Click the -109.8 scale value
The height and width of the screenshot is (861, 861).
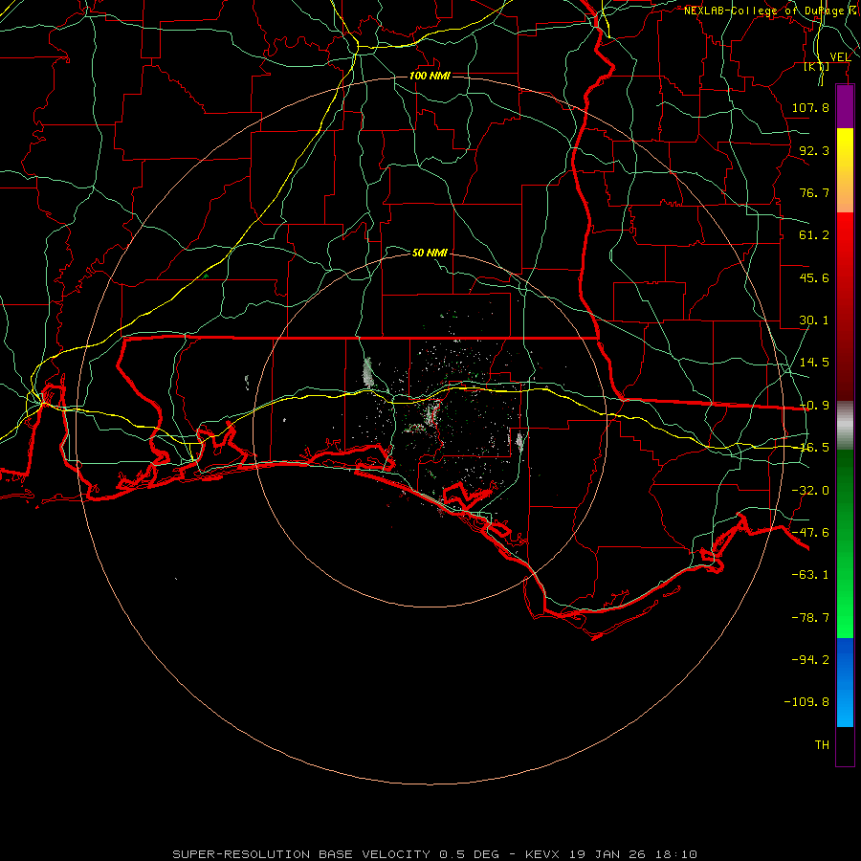point(806,702)
